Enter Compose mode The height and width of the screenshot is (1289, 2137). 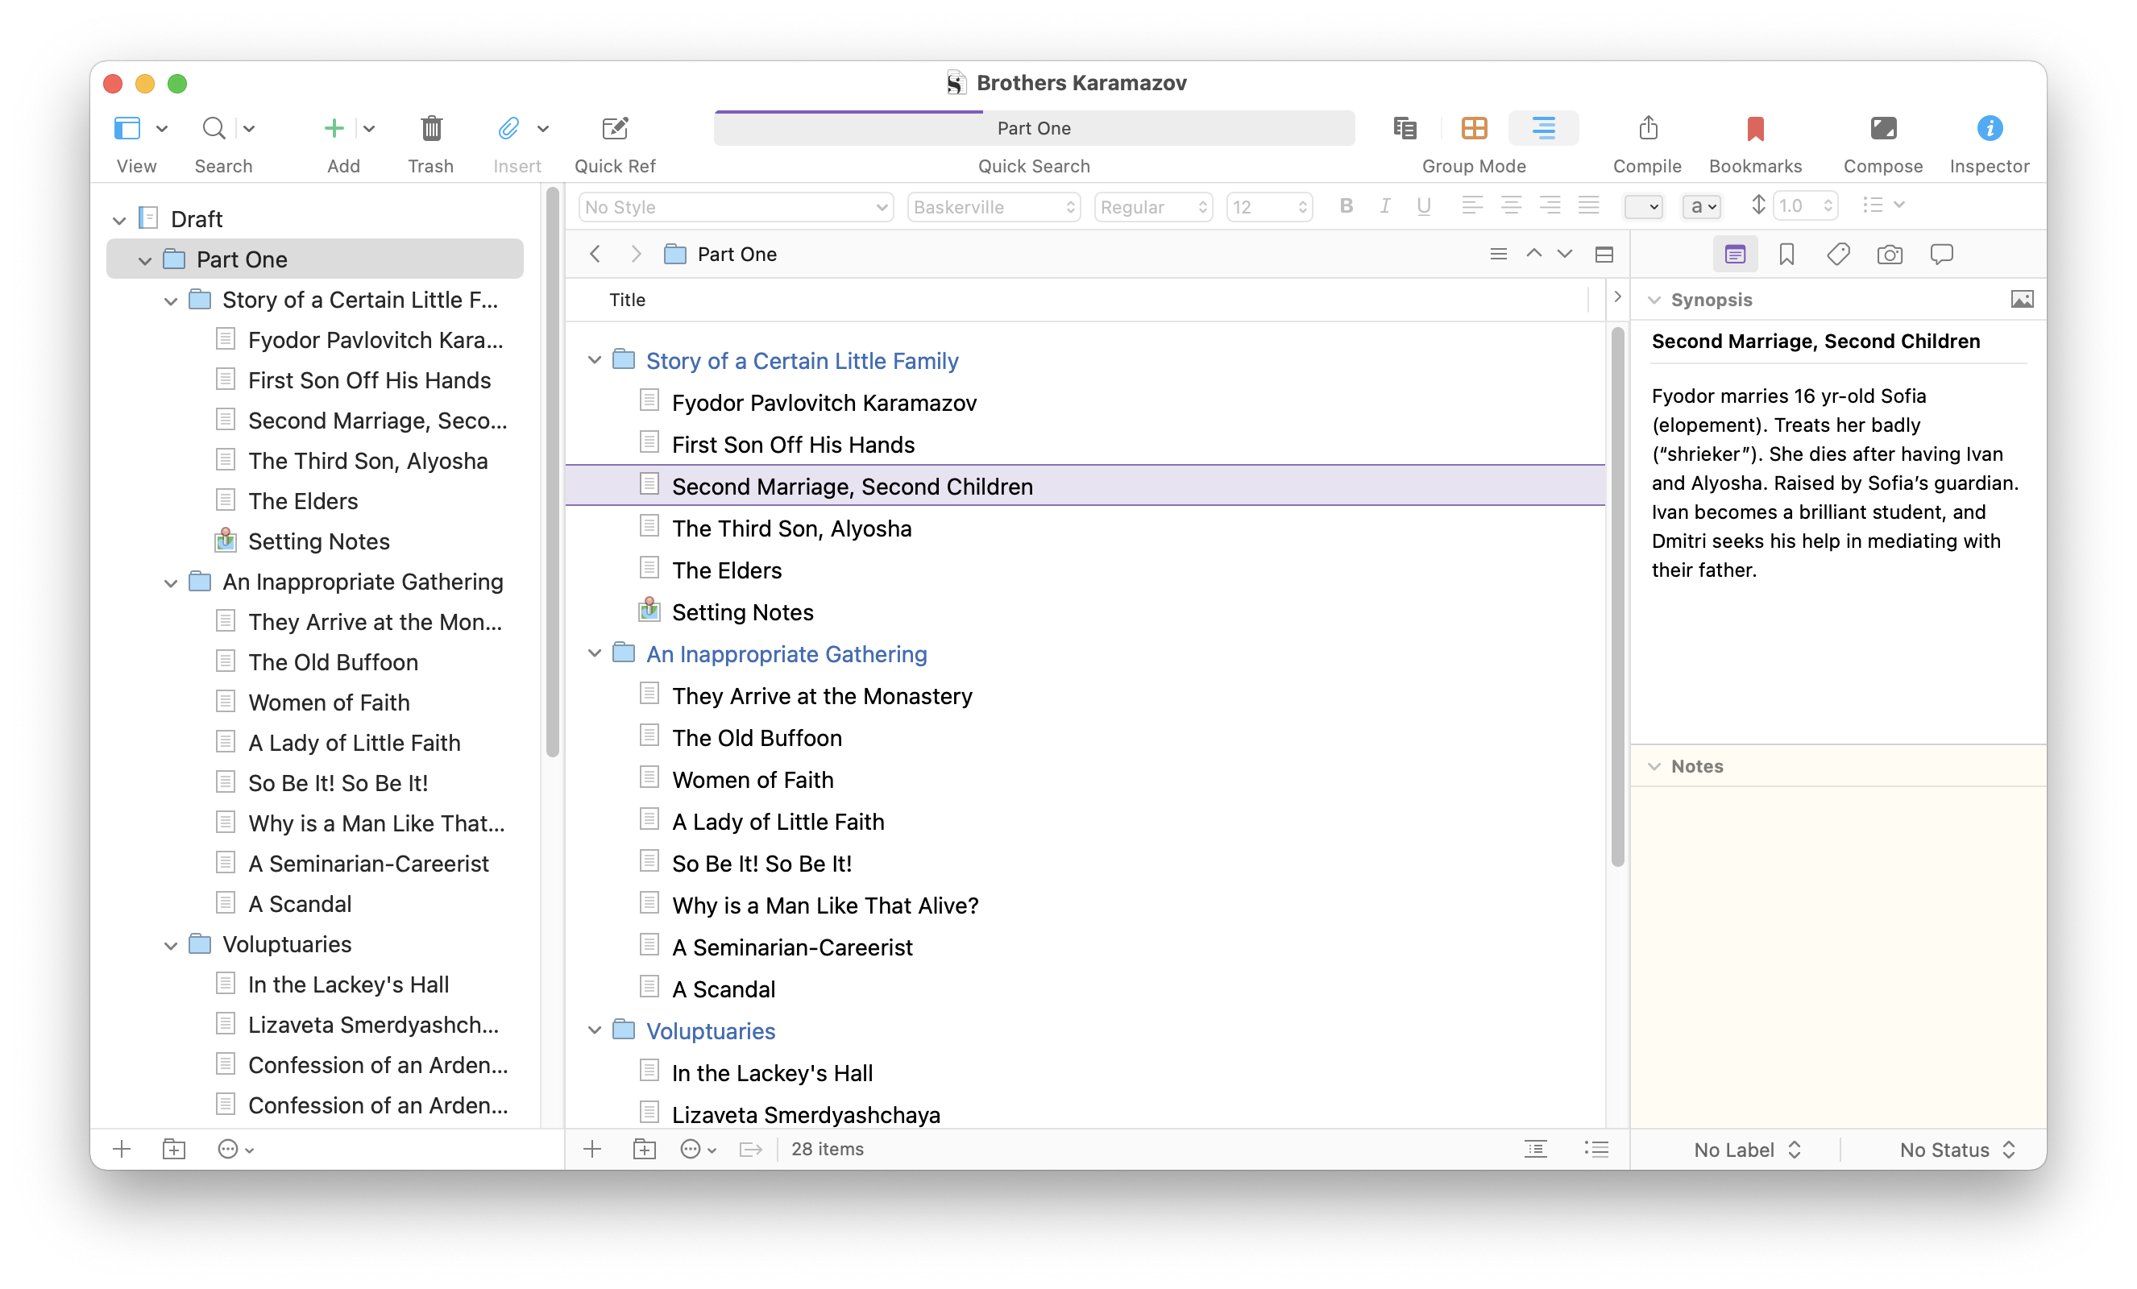pyautogui.click(x=1882, y=129)
